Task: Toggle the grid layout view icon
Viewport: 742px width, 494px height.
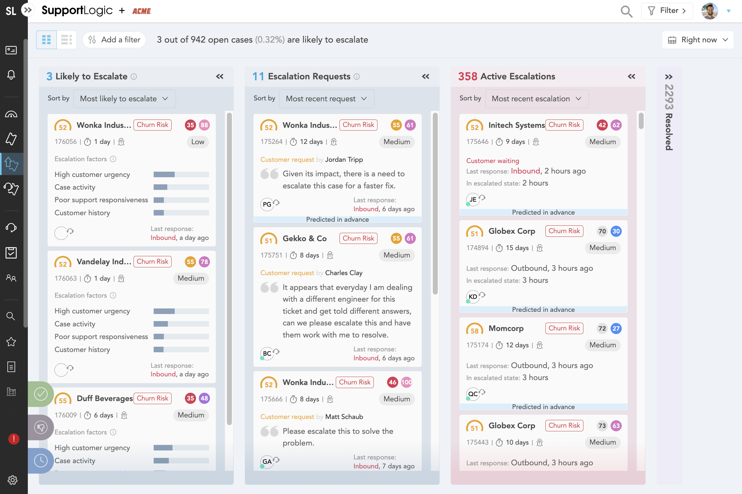Action: click(x=46, y=39)
